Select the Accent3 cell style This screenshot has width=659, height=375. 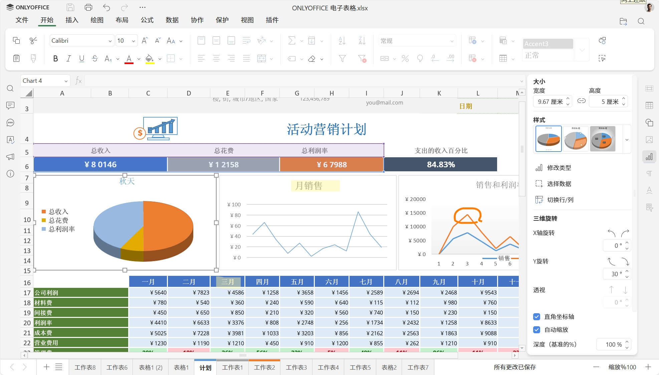click(548, 44)
